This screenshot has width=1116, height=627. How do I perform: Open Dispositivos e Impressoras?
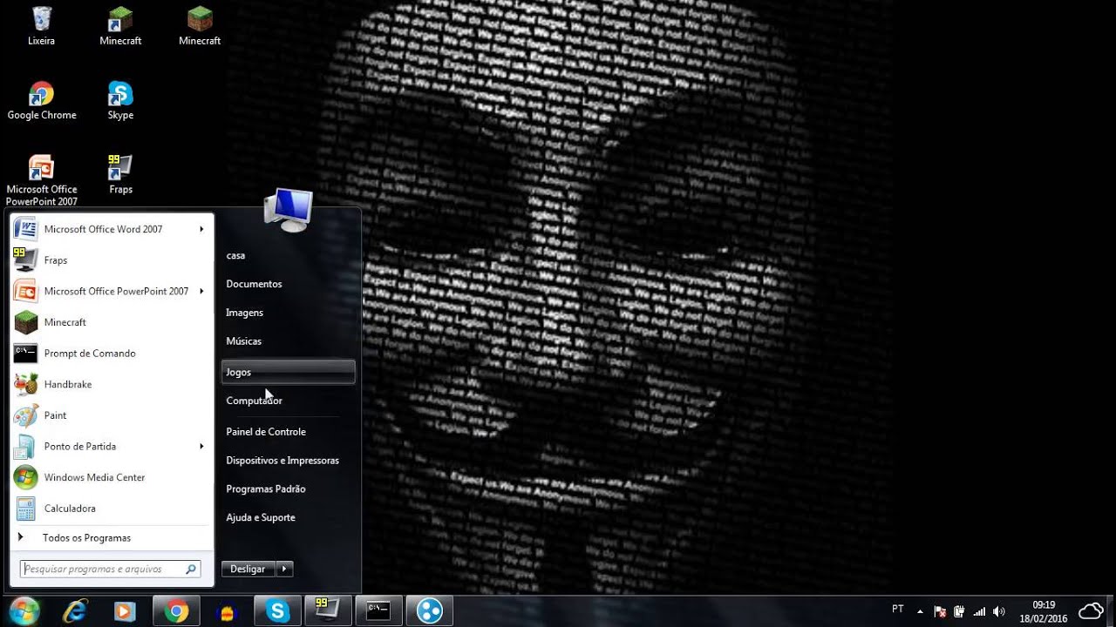pos(282,461)
